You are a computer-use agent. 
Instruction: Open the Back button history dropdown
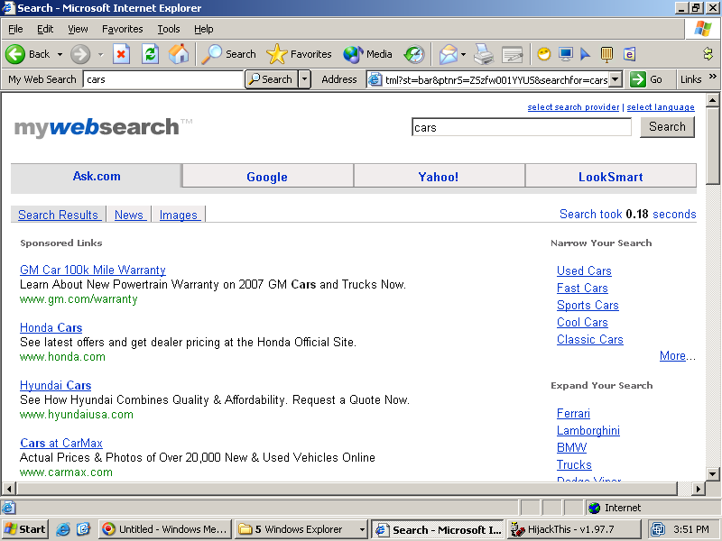click(x=60, y=54)
